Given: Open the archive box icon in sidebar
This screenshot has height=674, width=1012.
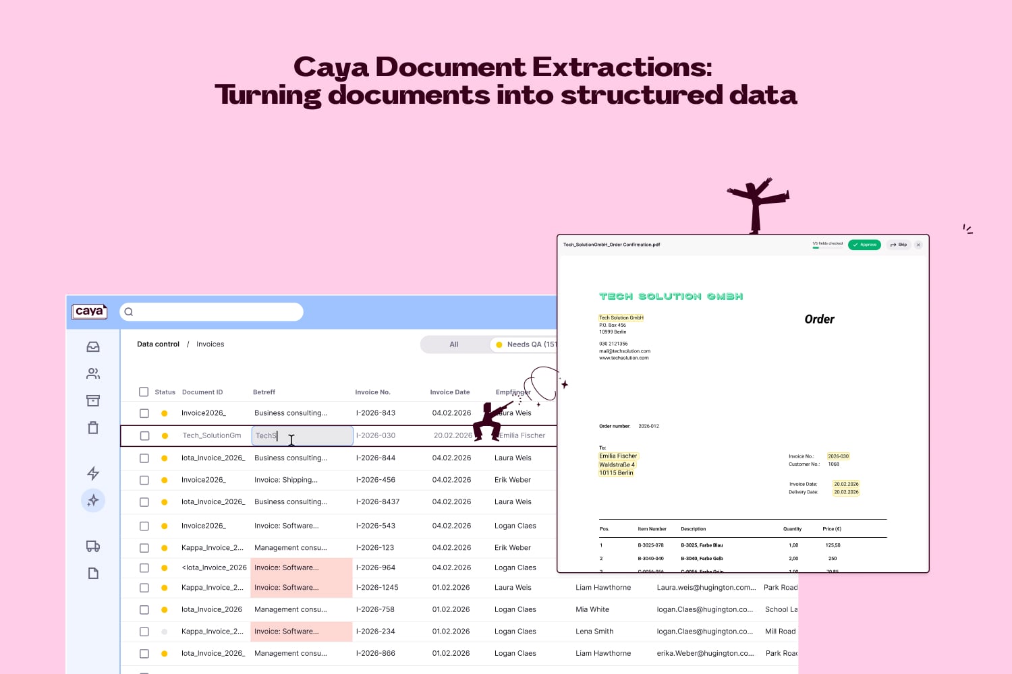Looking at the screenshot, I should (x=93, y=401).
